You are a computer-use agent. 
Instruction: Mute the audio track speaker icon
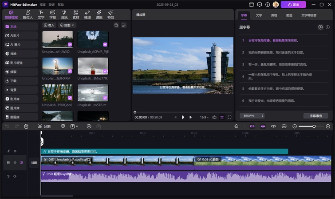coord(15,176)
